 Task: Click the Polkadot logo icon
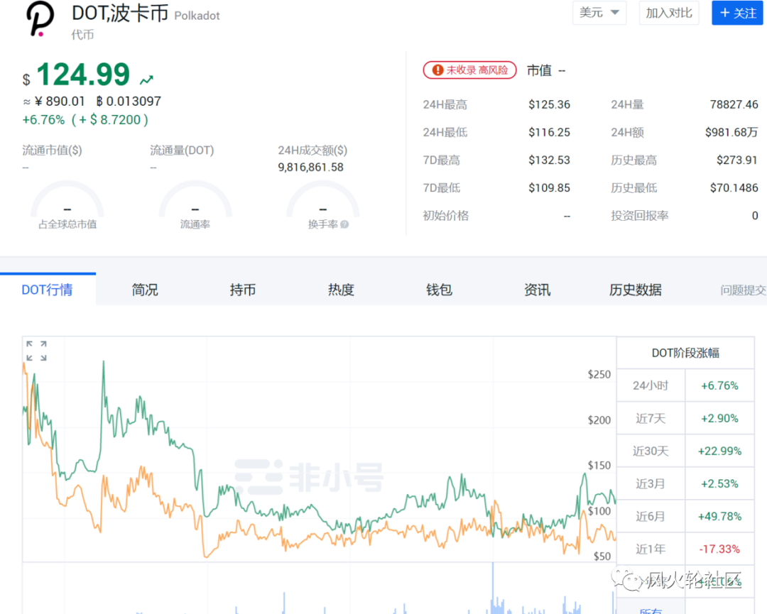pyautogui.click(x=40, y=19)
